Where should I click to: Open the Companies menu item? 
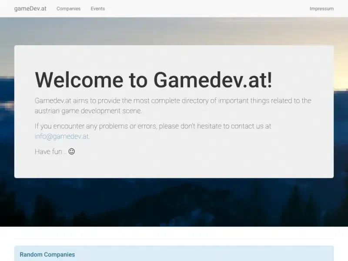68,9
